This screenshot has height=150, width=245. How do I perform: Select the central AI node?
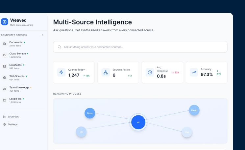coord(138,122)
